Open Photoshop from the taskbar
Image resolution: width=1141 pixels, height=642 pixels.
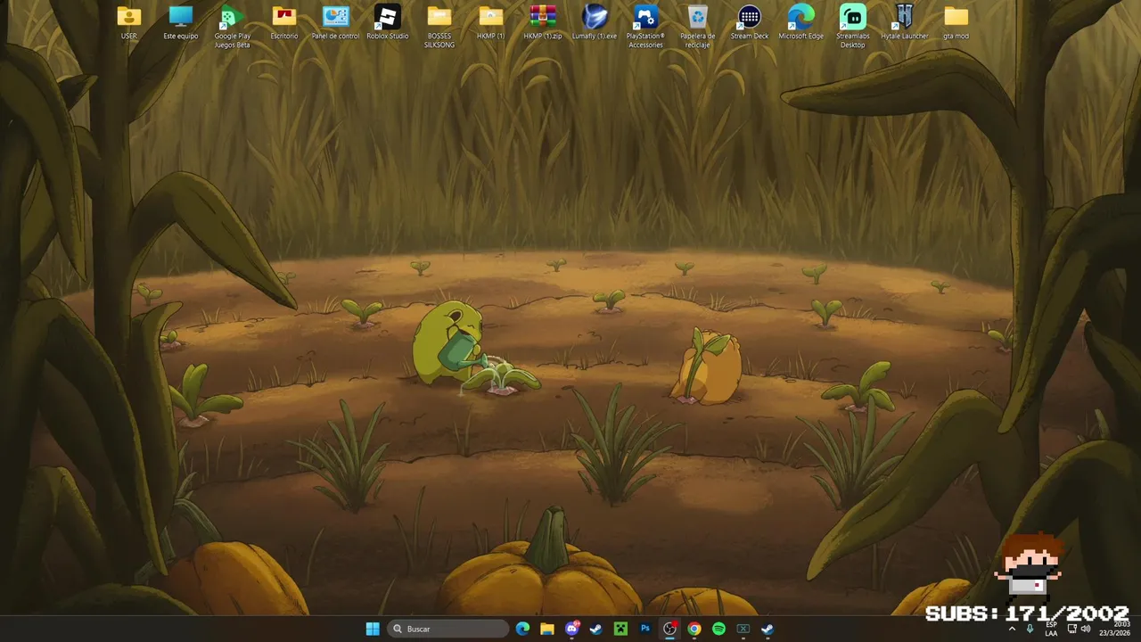point(645,629)
